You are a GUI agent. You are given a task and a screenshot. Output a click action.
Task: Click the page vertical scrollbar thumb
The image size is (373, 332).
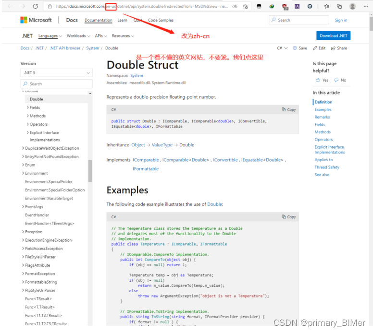pos(371,24)
